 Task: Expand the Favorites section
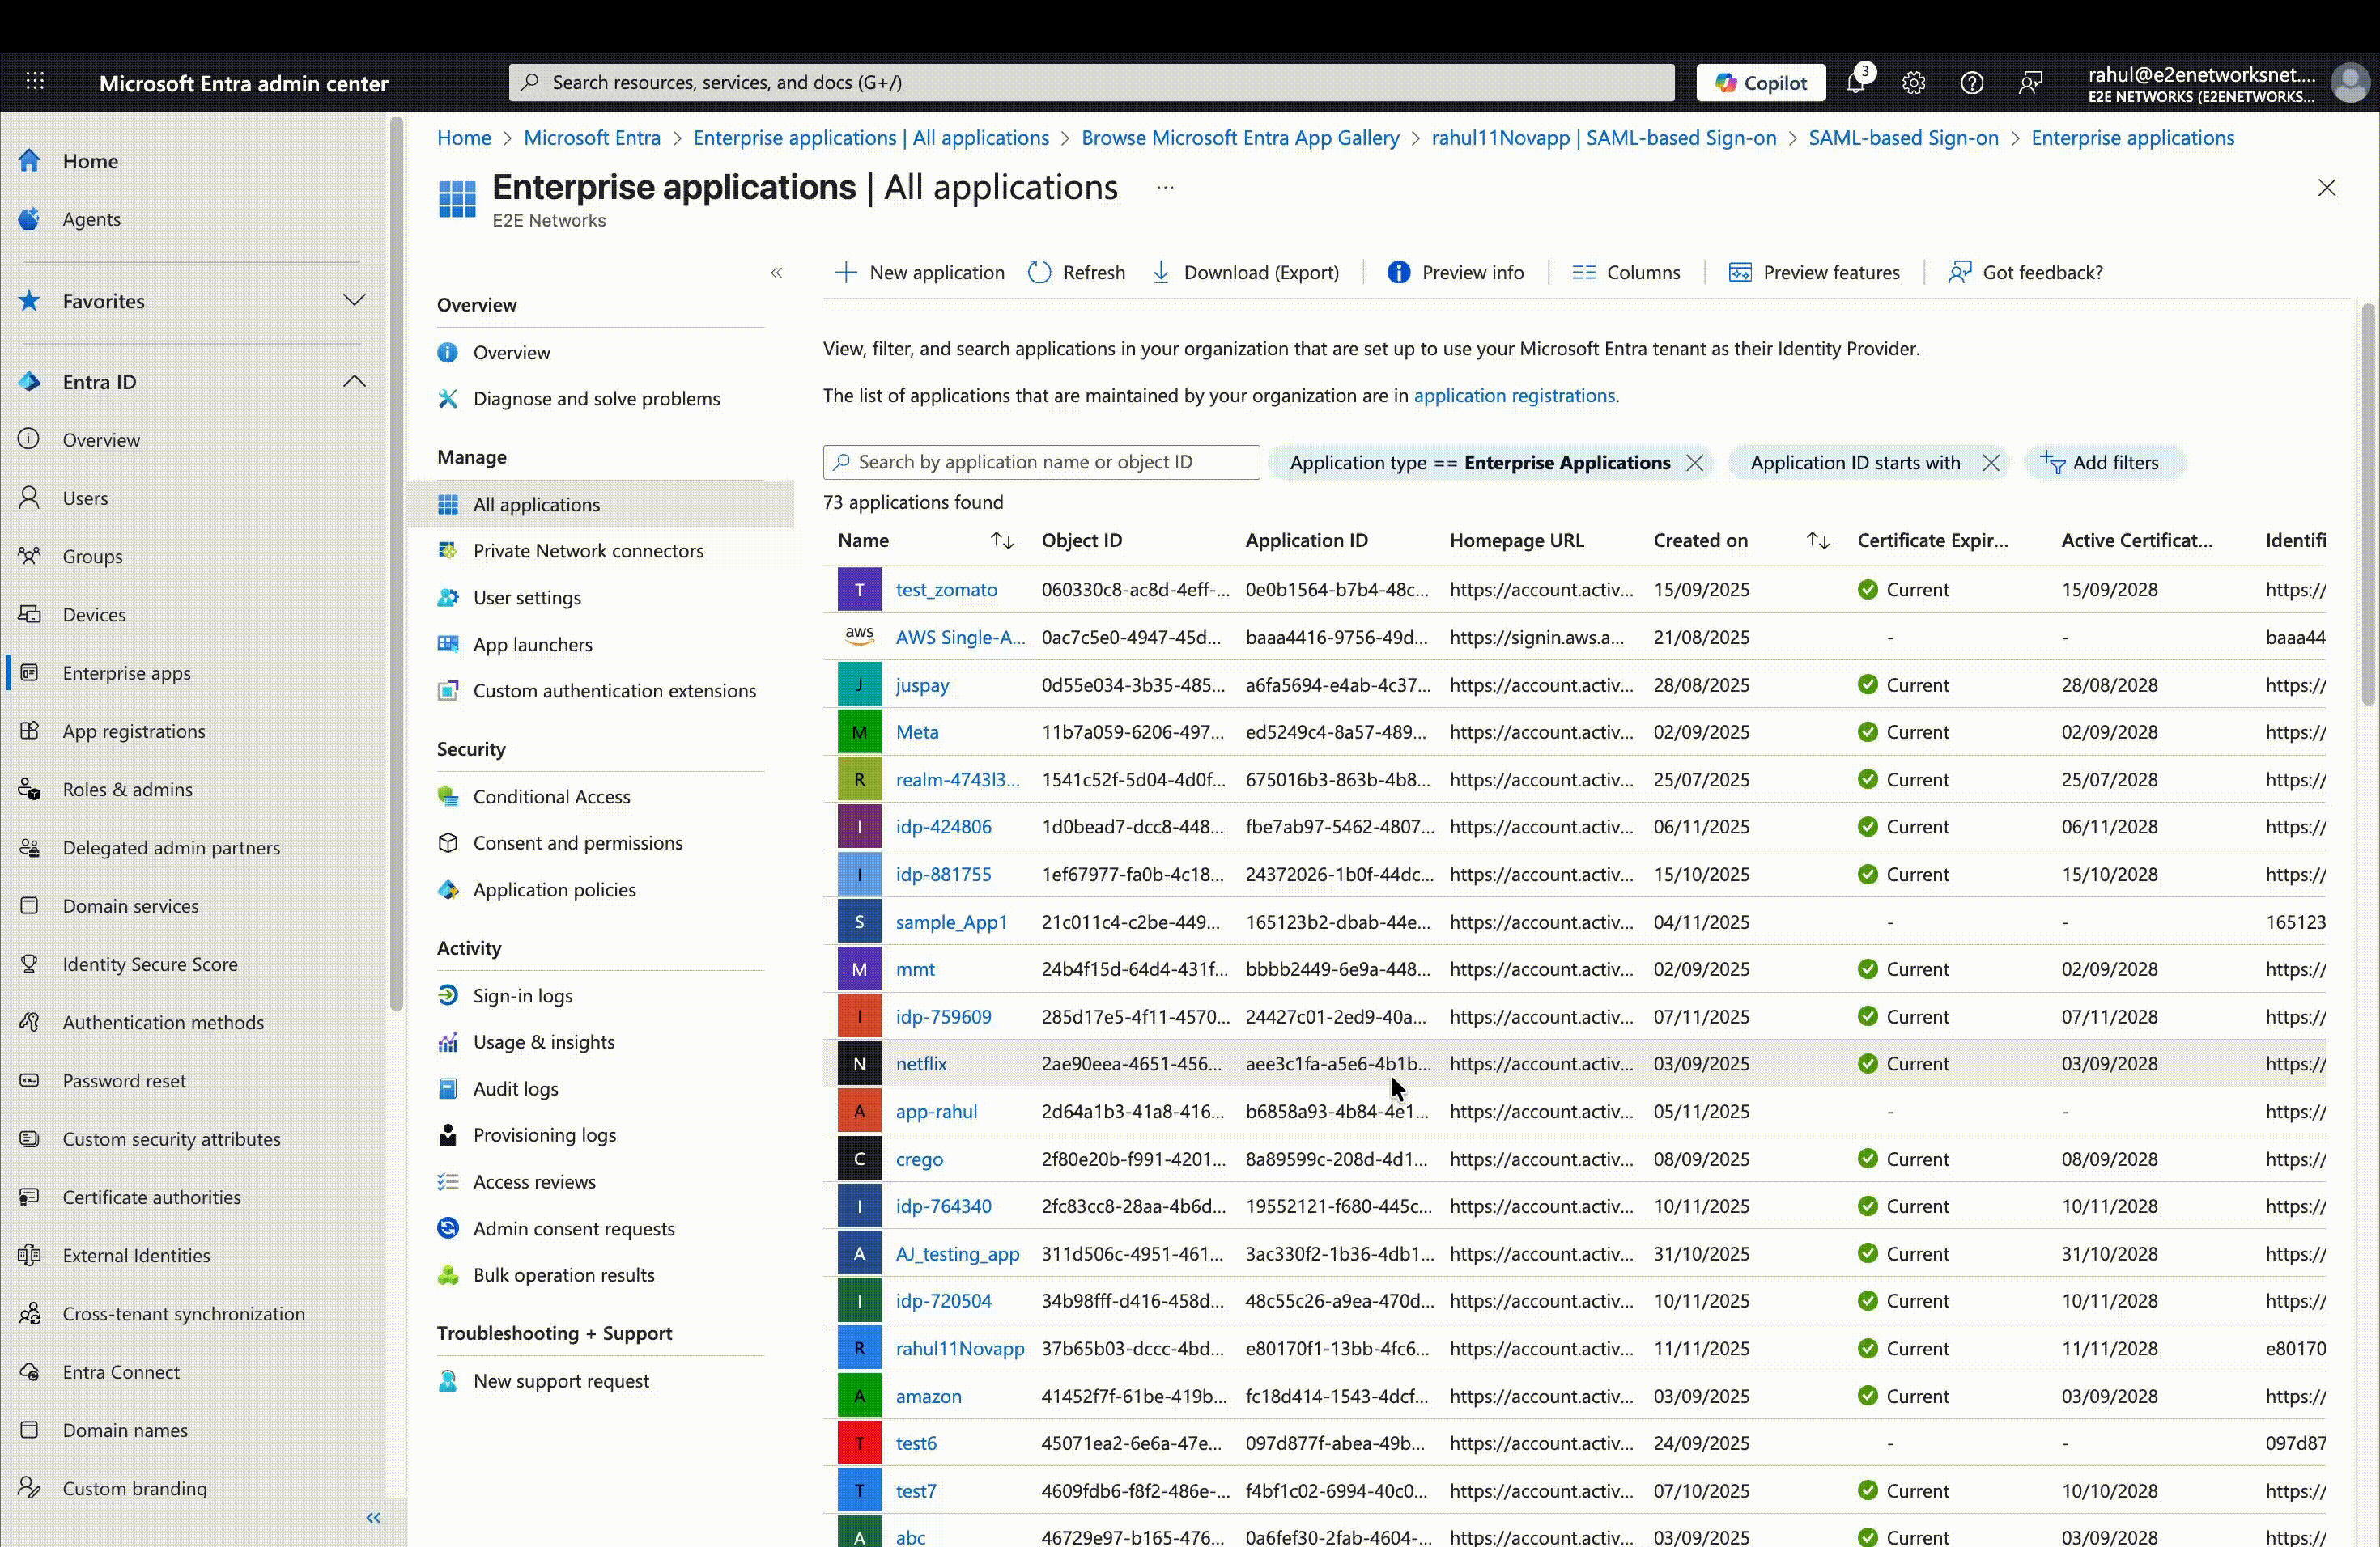click(x=355, y=301)
